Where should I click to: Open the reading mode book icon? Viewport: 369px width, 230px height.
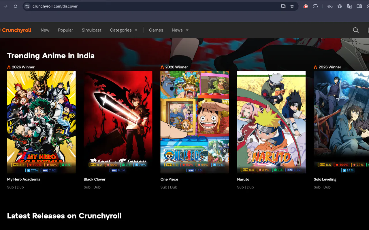coord(359,6)
